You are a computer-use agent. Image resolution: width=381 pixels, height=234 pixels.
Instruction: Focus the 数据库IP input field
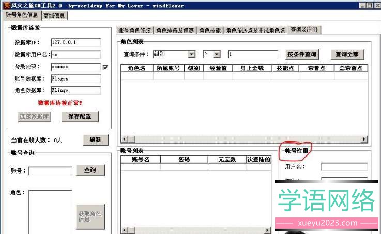pos(75,42)
